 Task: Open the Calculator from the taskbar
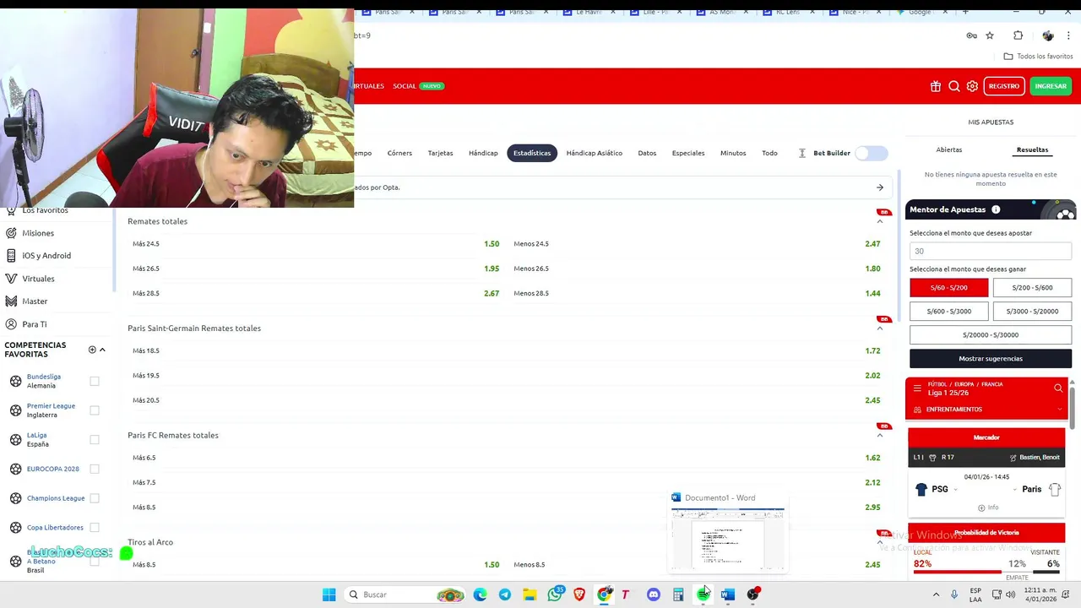coord(678,594)
